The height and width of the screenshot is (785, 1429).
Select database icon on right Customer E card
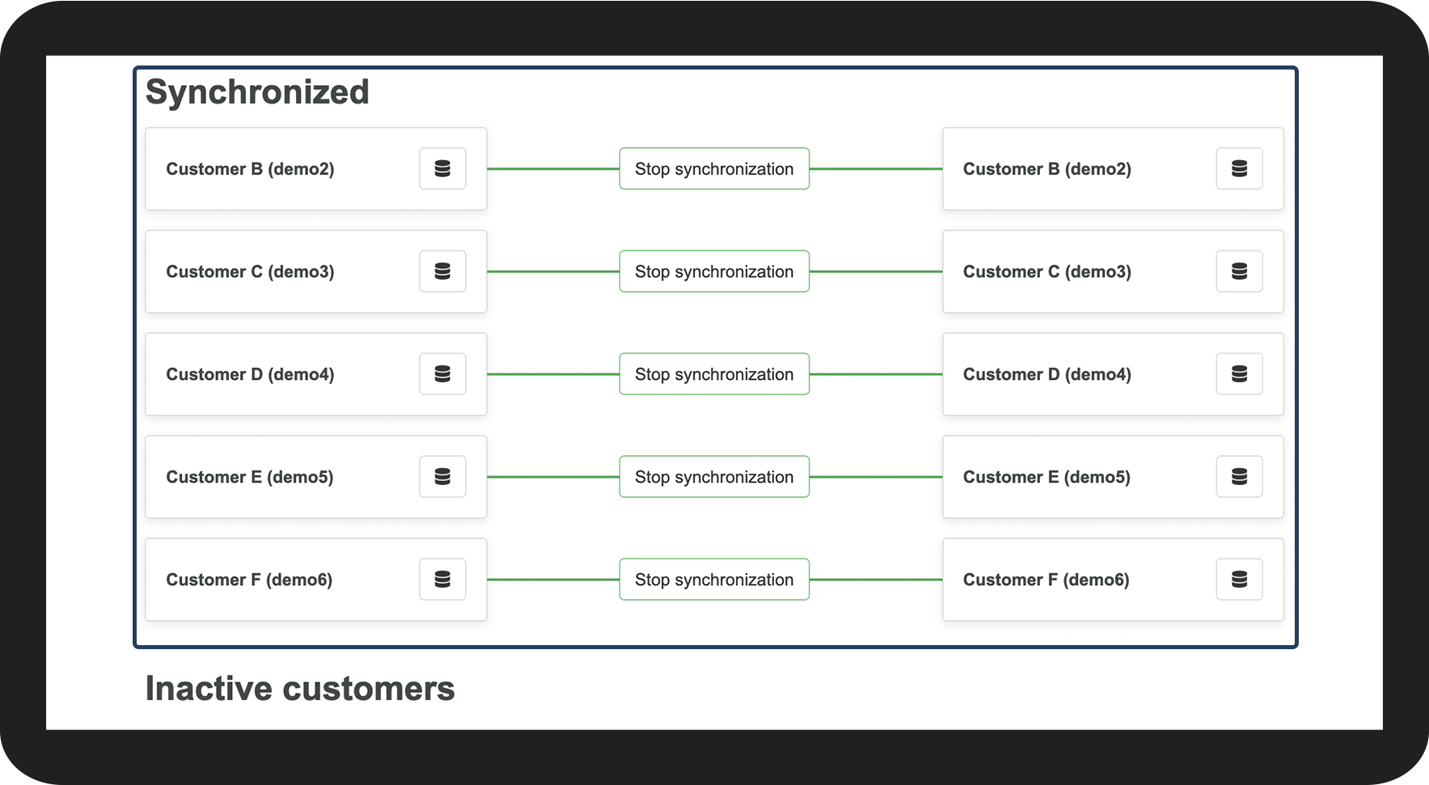pyautogui.click(x=1239, y=476)
